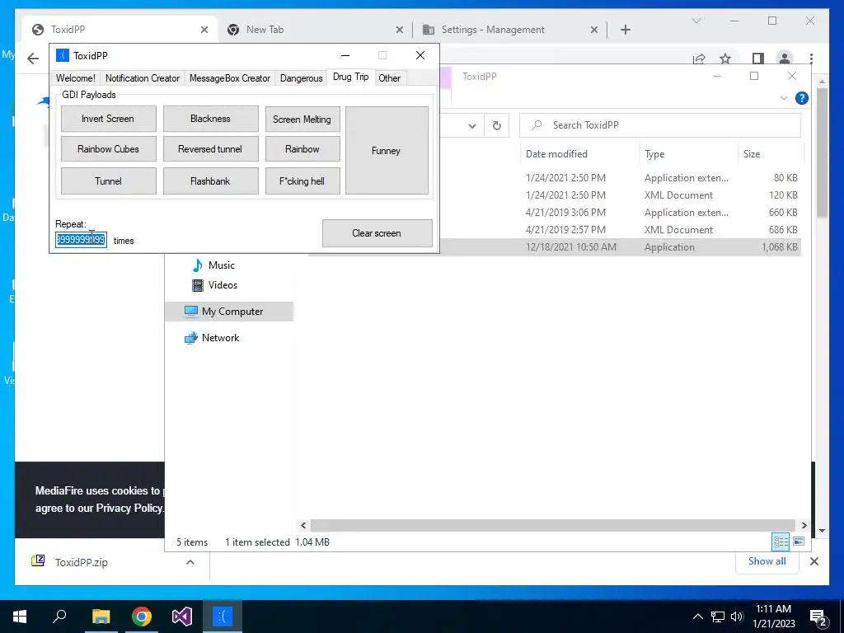844x633 pixels.
Task: Click the Tunnel payload button
Action: tap(108, 181)
